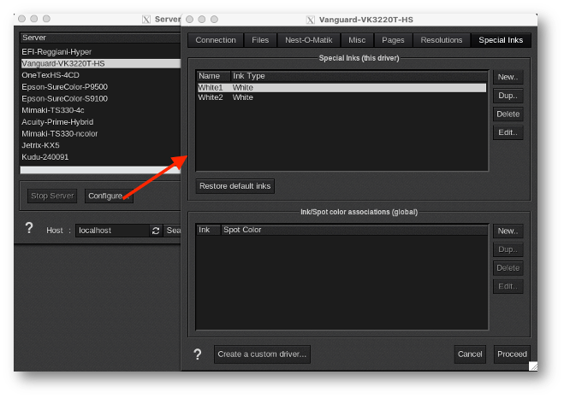
Task: Click the resize grip at dialog corner
Action: pyautogui.click(x=533, y=366)
